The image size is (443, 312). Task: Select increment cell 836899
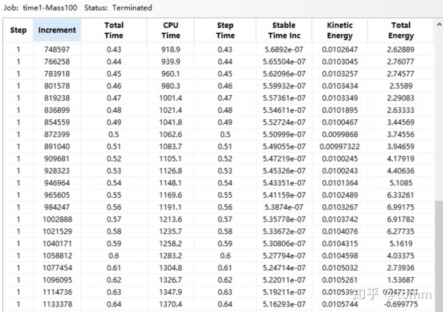click(x=57, y=110)
